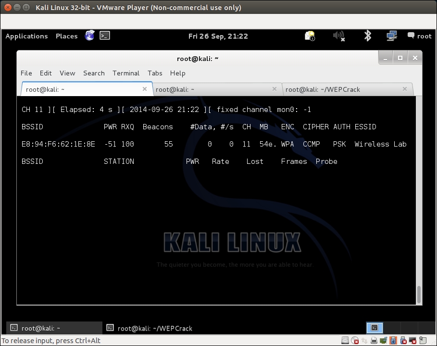Select root@kali: ~ taskbar window button
The height and width of the screenshot is (346, 437).
54,328
